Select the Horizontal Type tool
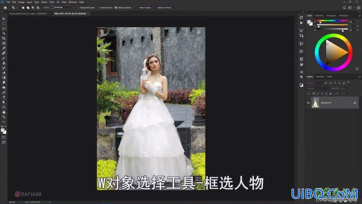The image size is (362, 204). 4,97
